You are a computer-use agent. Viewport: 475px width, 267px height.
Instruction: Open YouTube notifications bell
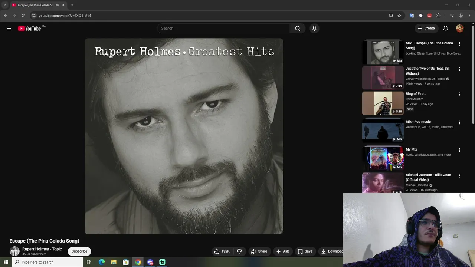point(446,29)
